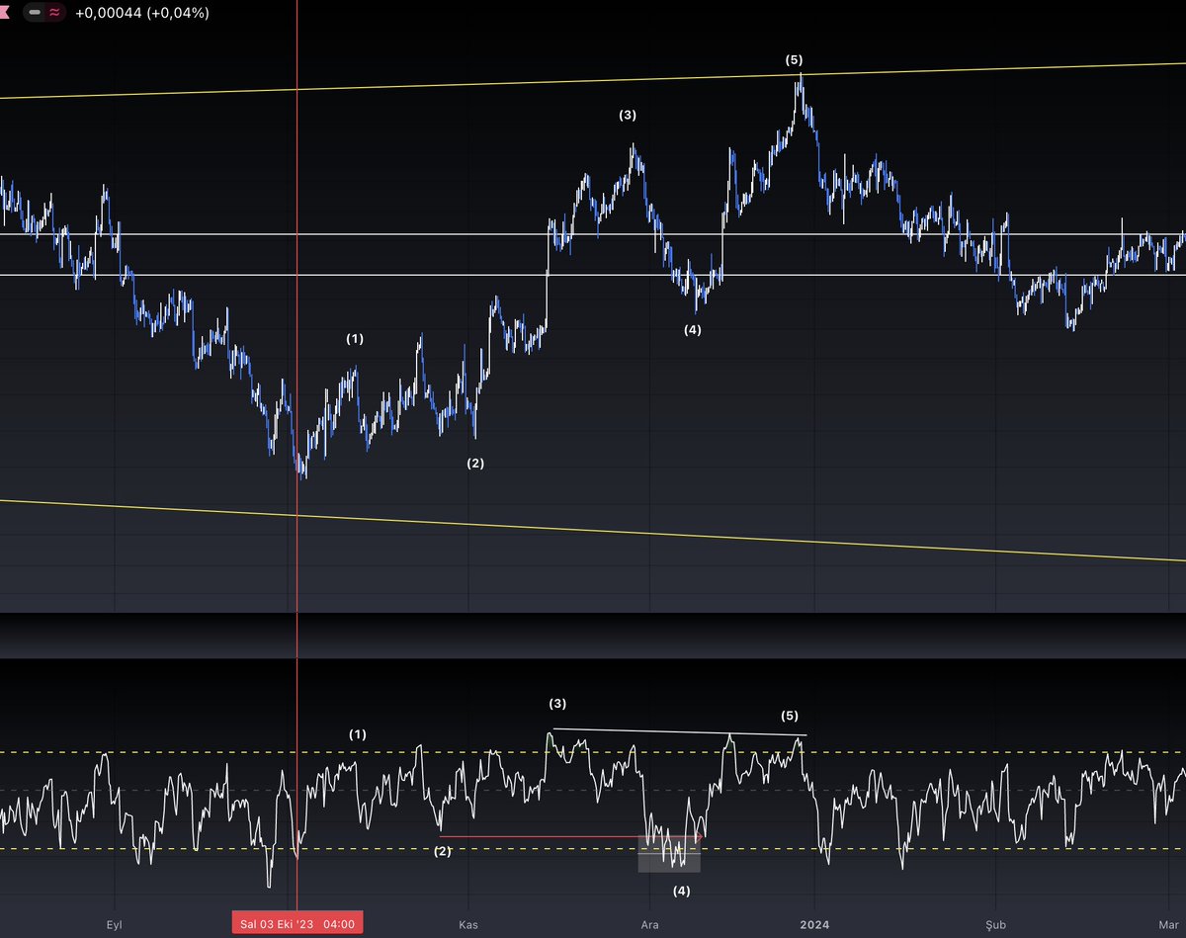Click the pink flag marker icon
This screenshot has width=1186, height=938.
point(5,13)
